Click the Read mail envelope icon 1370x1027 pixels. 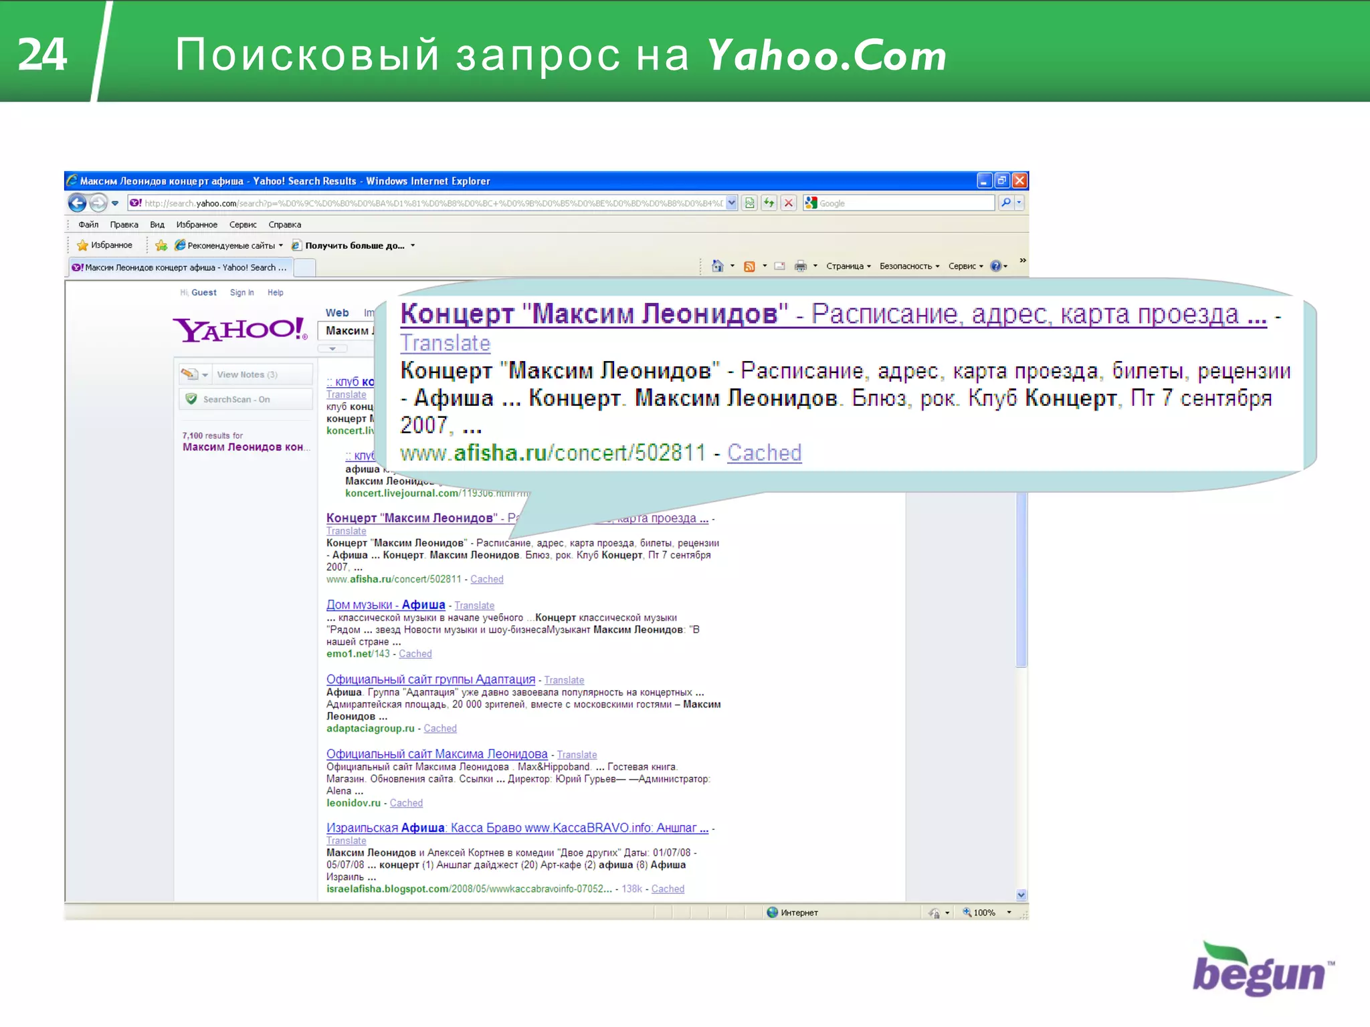[779, 266]
